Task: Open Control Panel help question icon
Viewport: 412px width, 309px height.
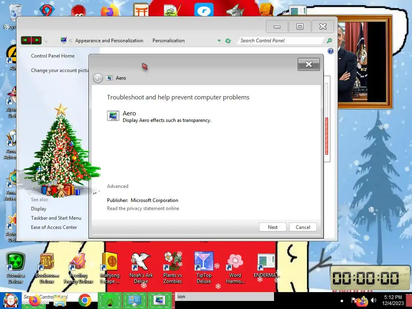Action: click(331, 51)
